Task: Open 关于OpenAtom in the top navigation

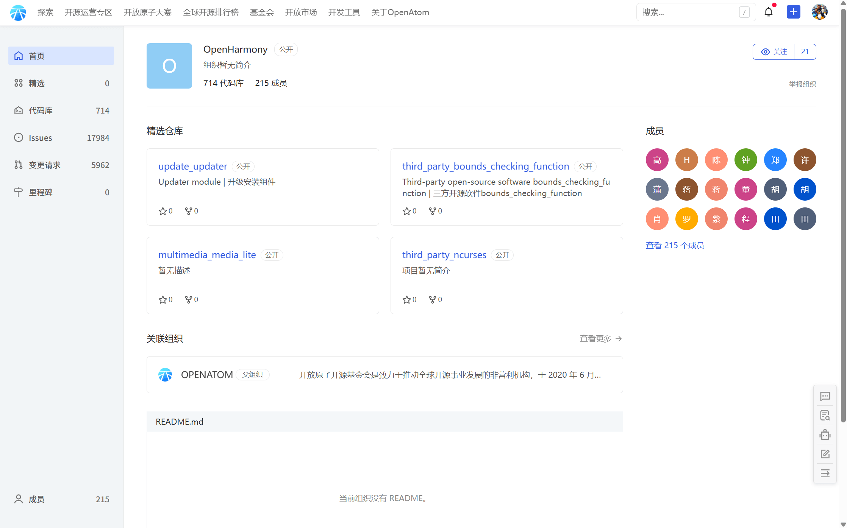Action: [400, 12]
